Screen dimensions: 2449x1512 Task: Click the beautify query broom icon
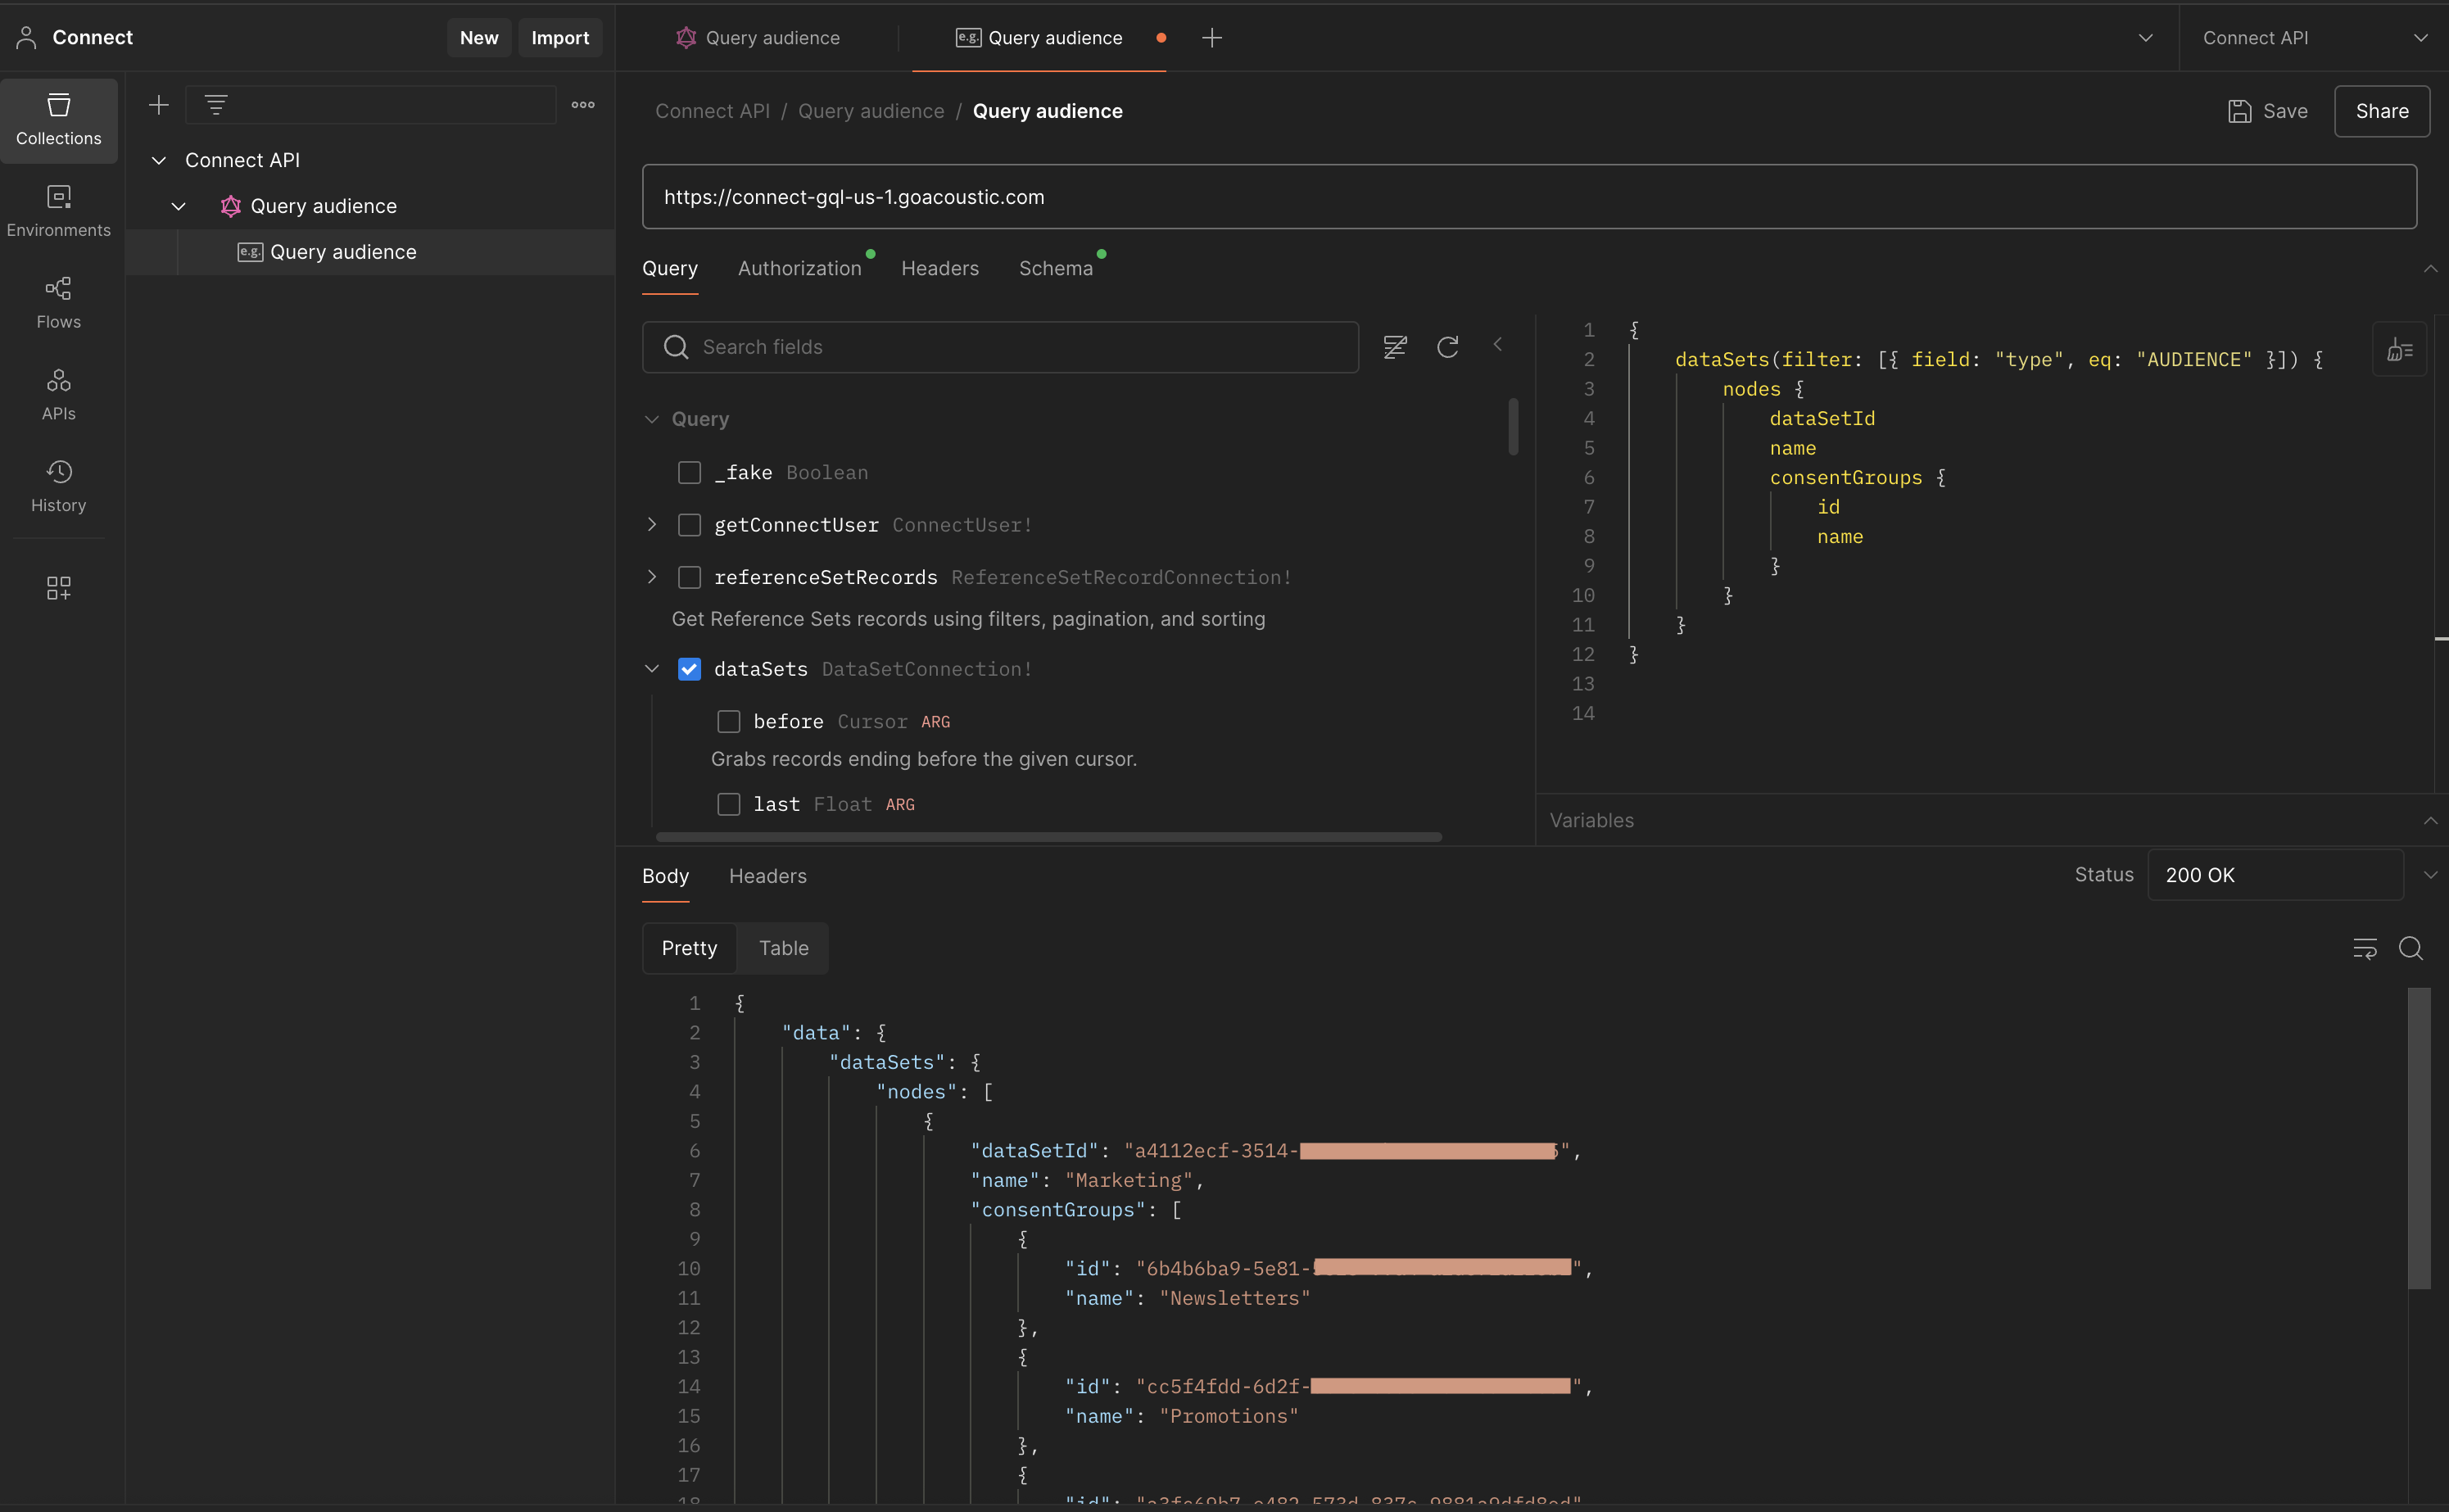[x=2399, y=349]
